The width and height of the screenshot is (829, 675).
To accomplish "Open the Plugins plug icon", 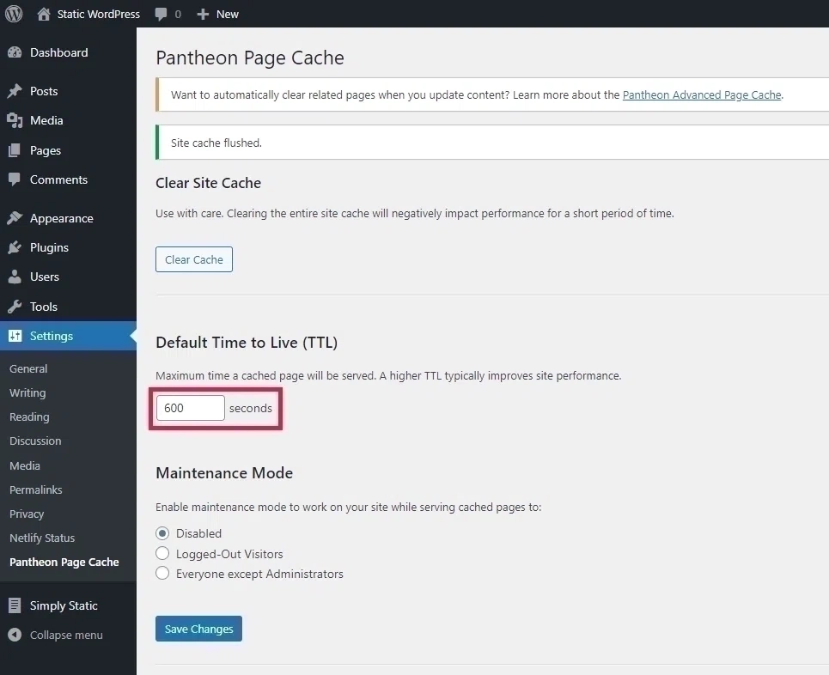I will pyautogui.click(x=14, y=247).
